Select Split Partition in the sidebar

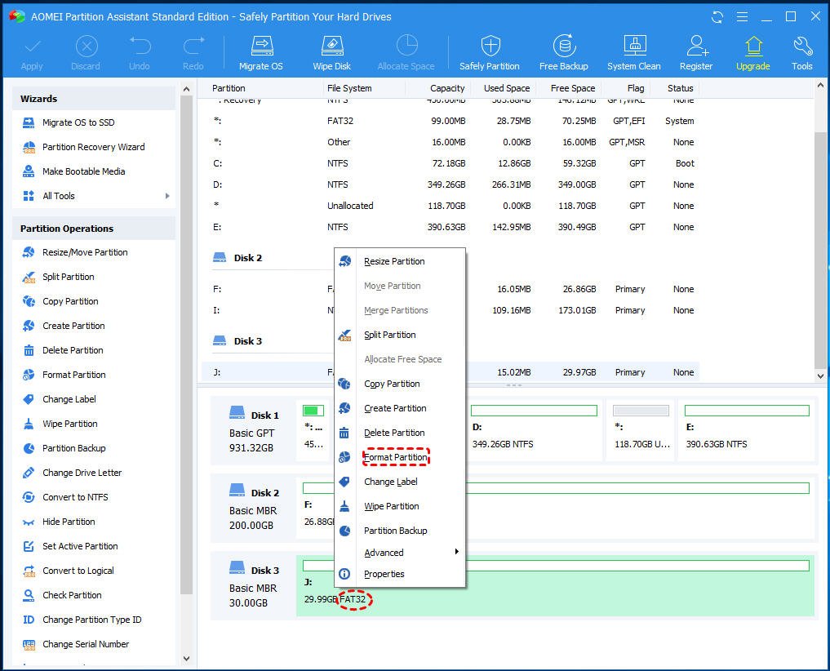pyautogui.click(x=69, y=277)
